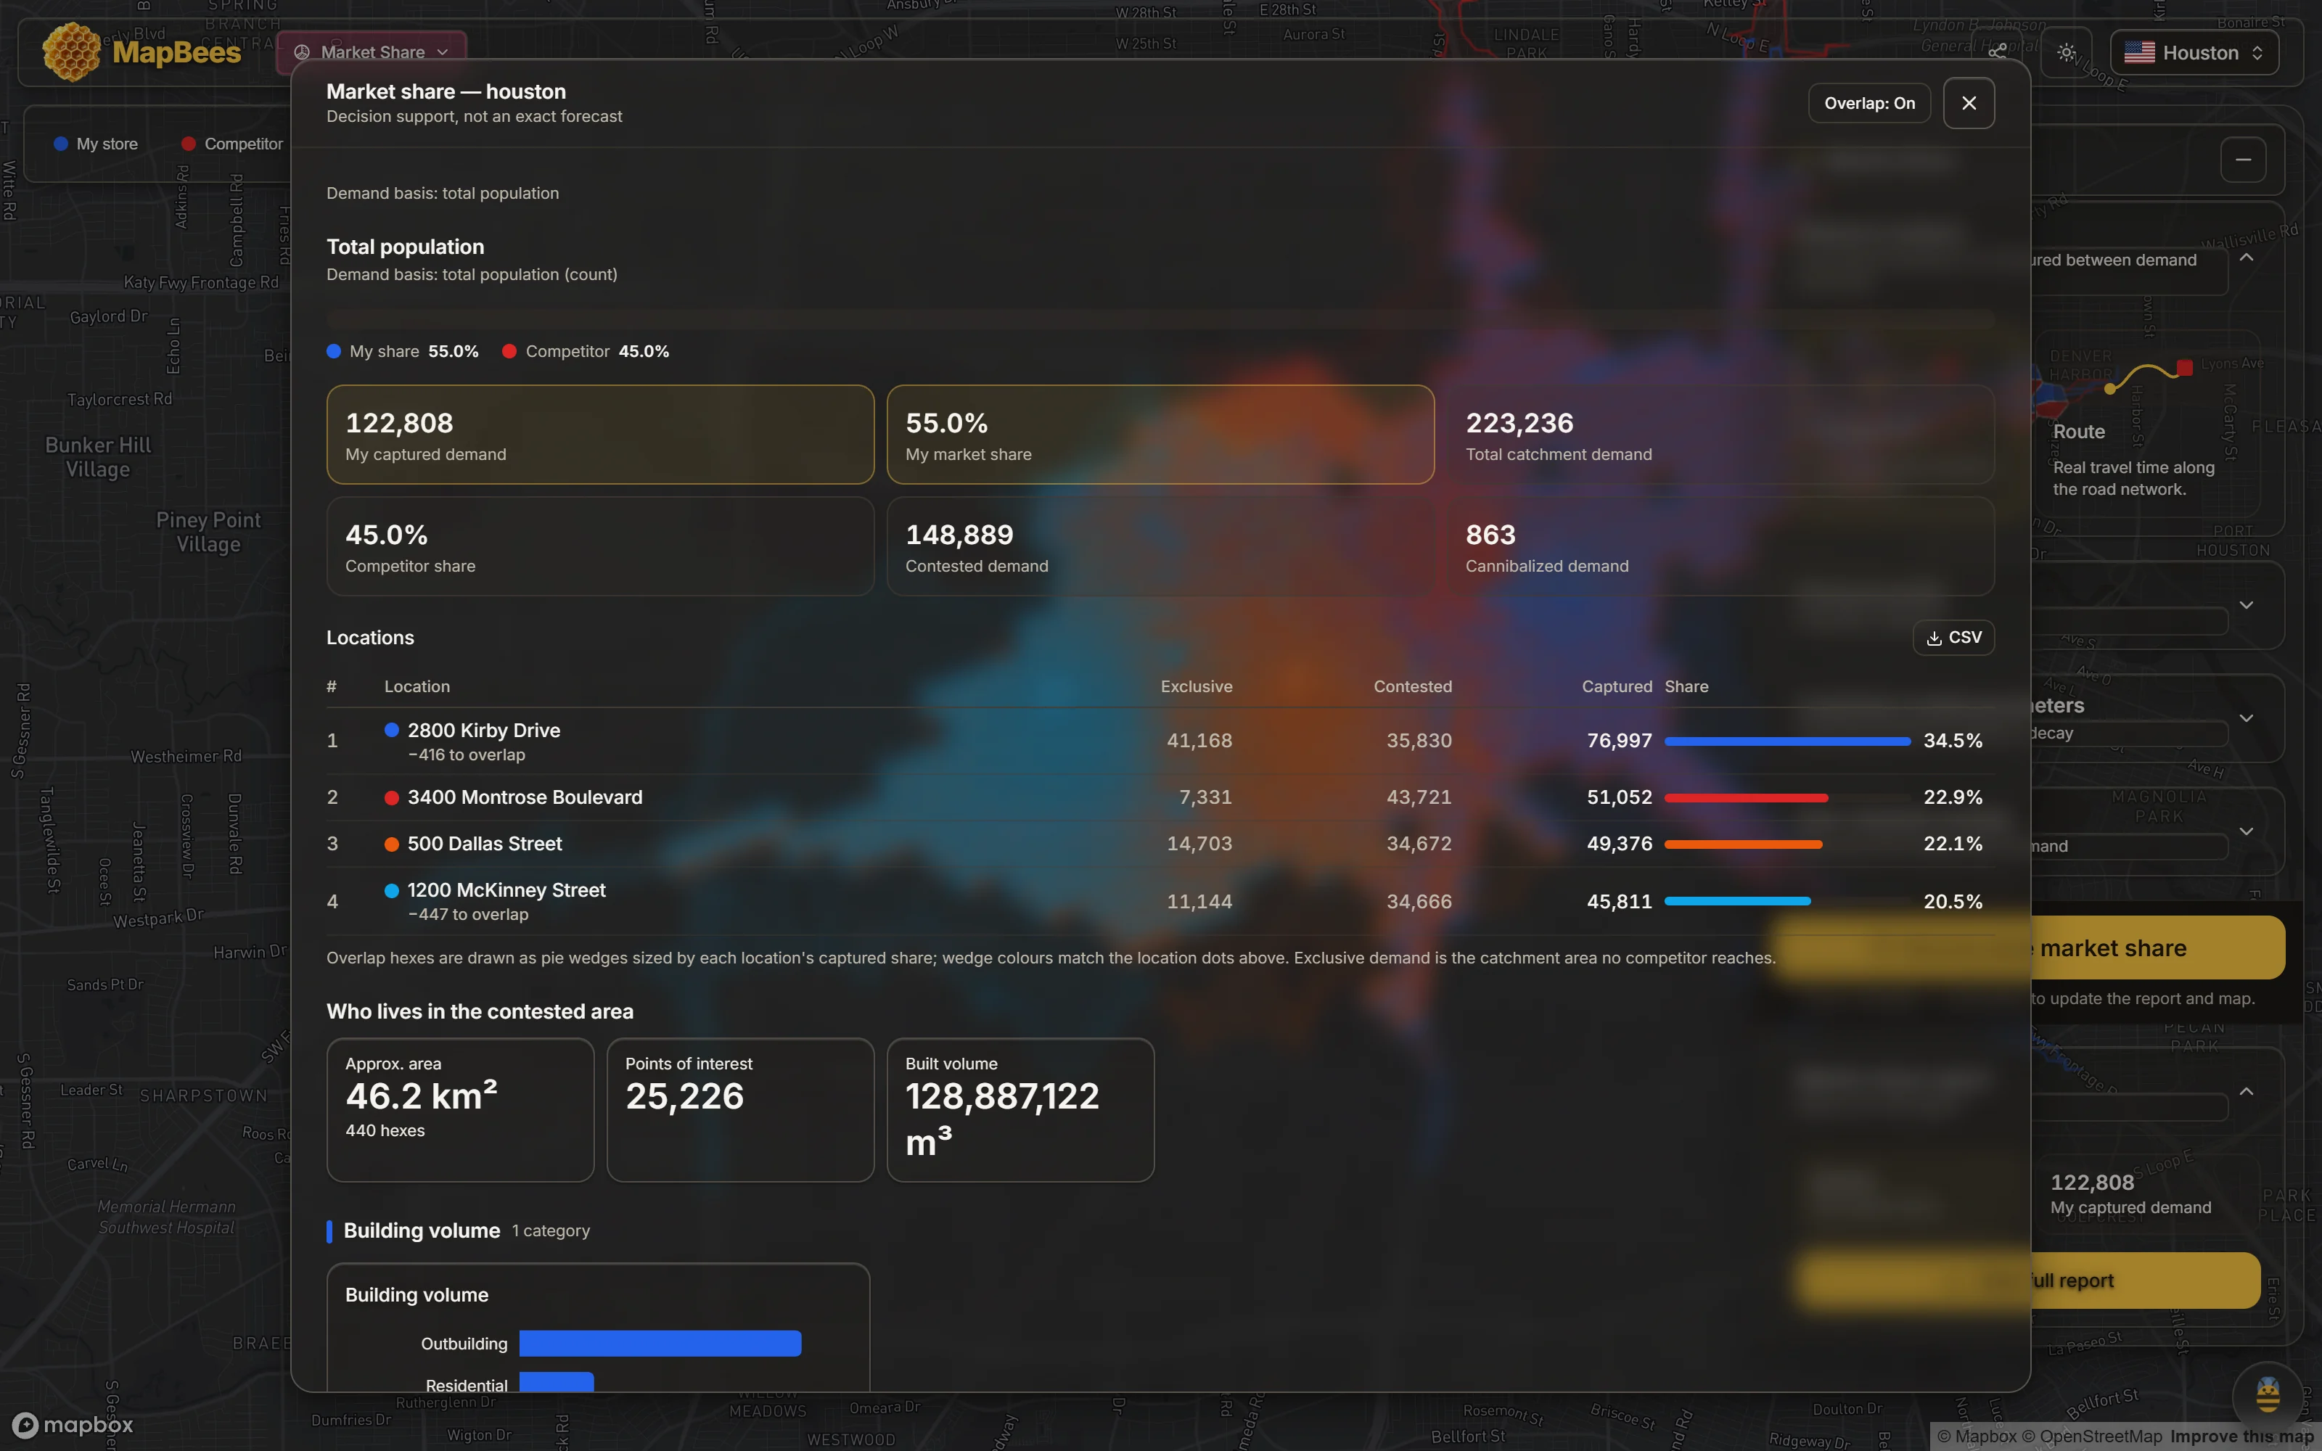Click the Improve this map link
Viewport: 2322px width, 1451px height.
click(x=2241, y=1436)
